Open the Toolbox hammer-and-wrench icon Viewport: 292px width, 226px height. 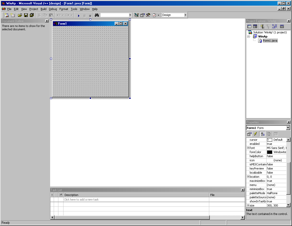click(x=148, y=15)
